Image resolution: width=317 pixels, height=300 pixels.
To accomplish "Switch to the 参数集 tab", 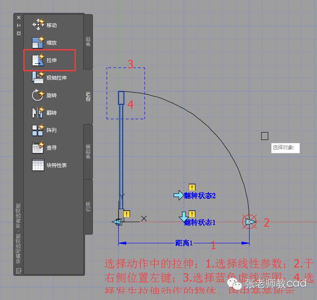I will 88,152.
